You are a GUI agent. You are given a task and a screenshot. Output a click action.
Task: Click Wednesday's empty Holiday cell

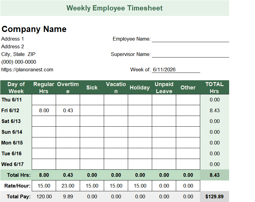pyautogui.click(x=140, y=164)
